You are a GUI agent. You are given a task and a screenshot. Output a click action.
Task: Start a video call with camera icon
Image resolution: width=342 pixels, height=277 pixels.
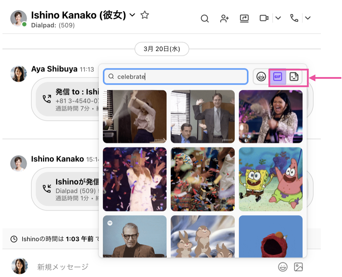pyautogui.click(x=264, y=18)
